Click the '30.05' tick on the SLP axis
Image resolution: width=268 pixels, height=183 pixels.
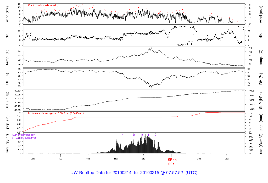pos(18,110)
